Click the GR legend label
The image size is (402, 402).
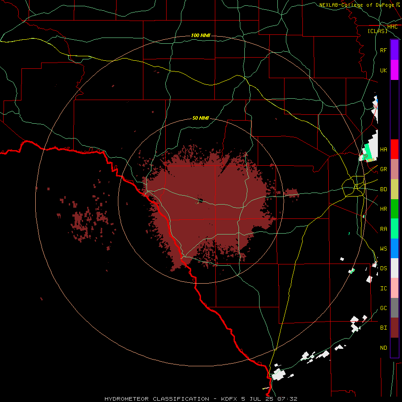click(383, 169)
